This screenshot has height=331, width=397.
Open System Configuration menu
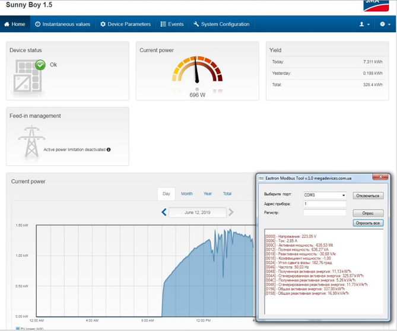point(221,24)
